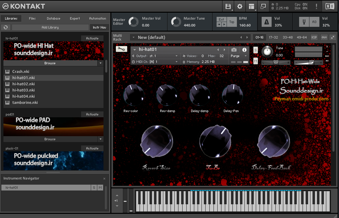Click the keyboard octave shift up arrow
Viewport: 339px width, 218px height.
point(117,196)
